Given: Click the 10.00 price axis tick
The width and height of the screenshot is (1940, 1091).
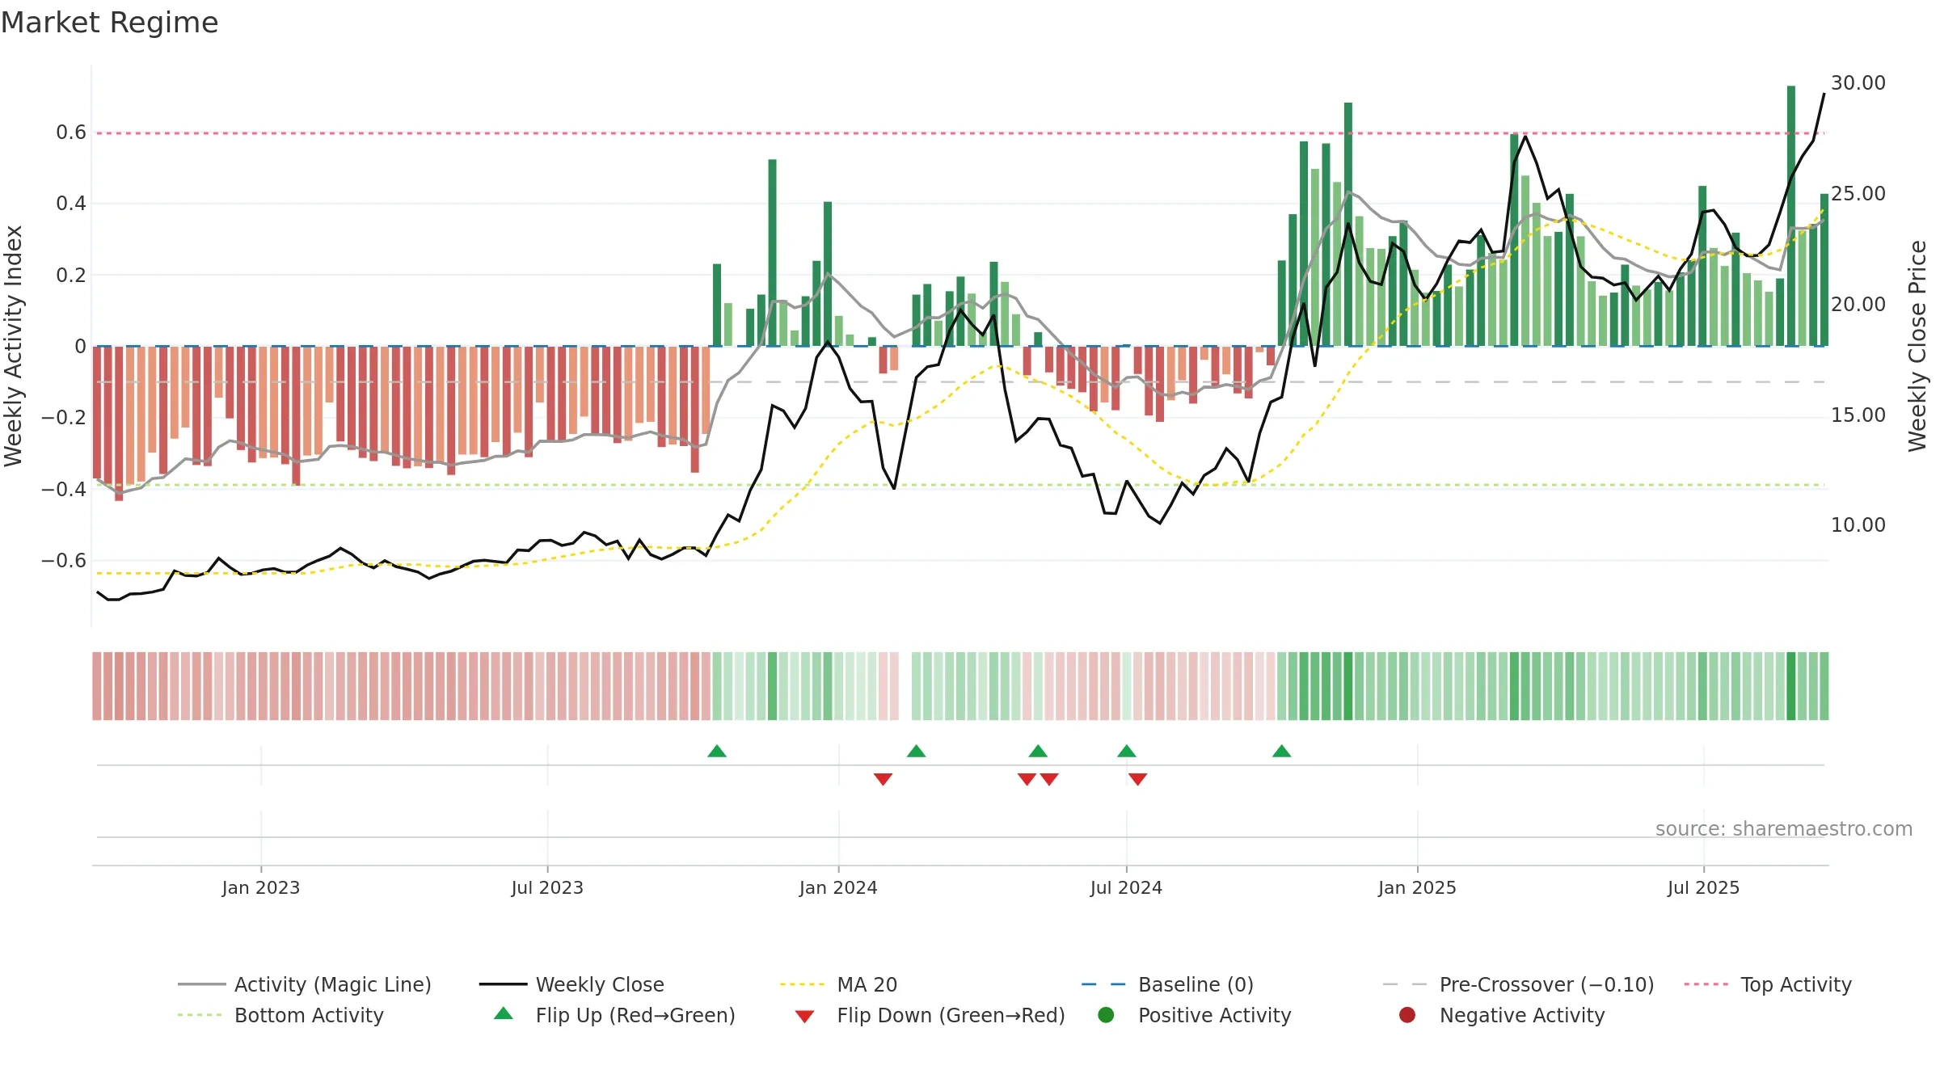Looking at the screenshot, I should point(1858,525).
